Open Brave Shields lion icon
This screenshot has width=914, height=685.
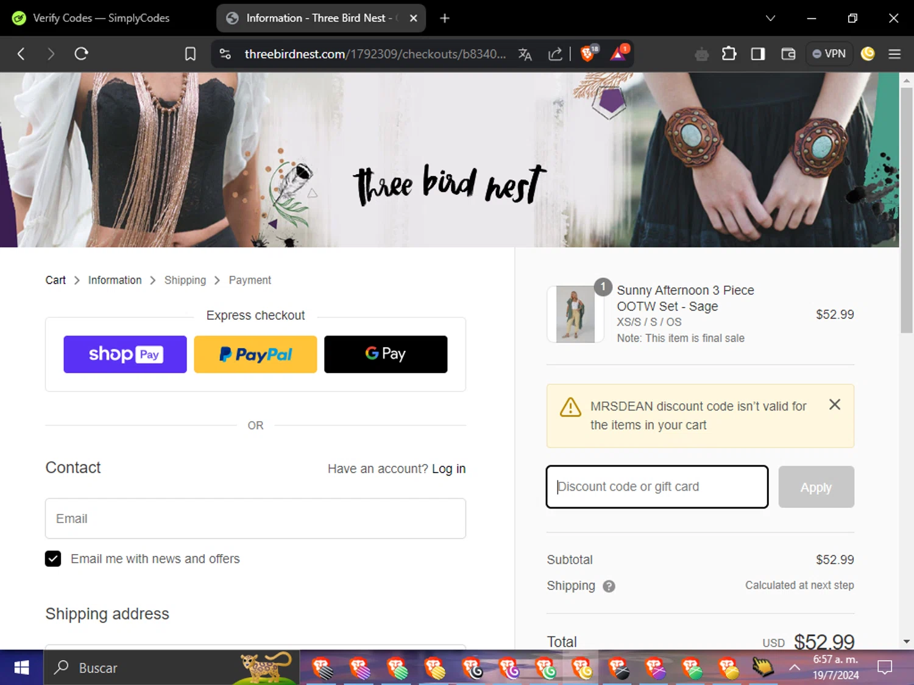589,54
